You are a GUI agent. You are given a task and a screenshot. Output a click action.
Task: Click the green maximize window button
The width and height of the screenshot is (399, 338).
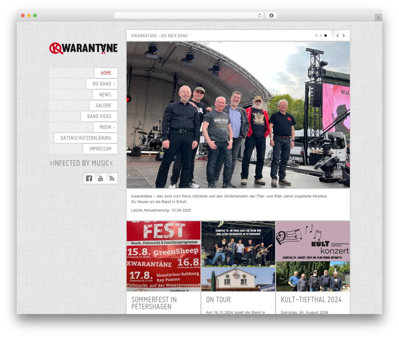coord(35,16)
